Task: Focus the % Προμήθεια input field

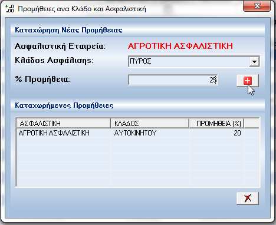Action: pyautogui.click(x=173, y=80)
